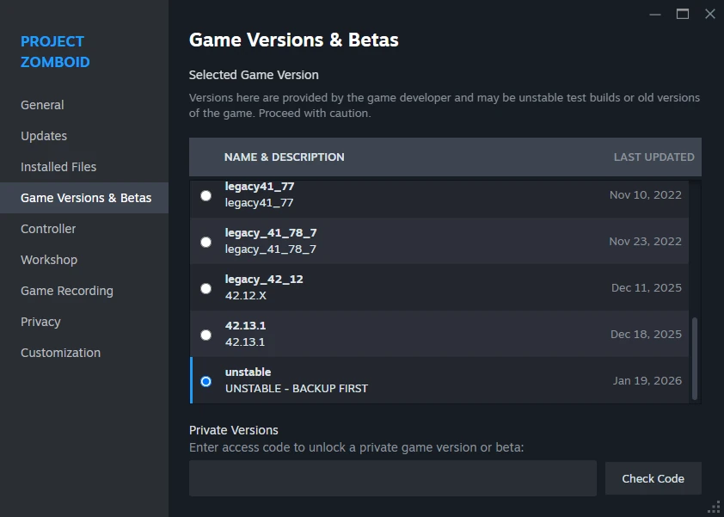Image resolution: width=724 pixels, height=517 pixels.
Task: Go to the Updates section
Action: (x=44, y=136)
